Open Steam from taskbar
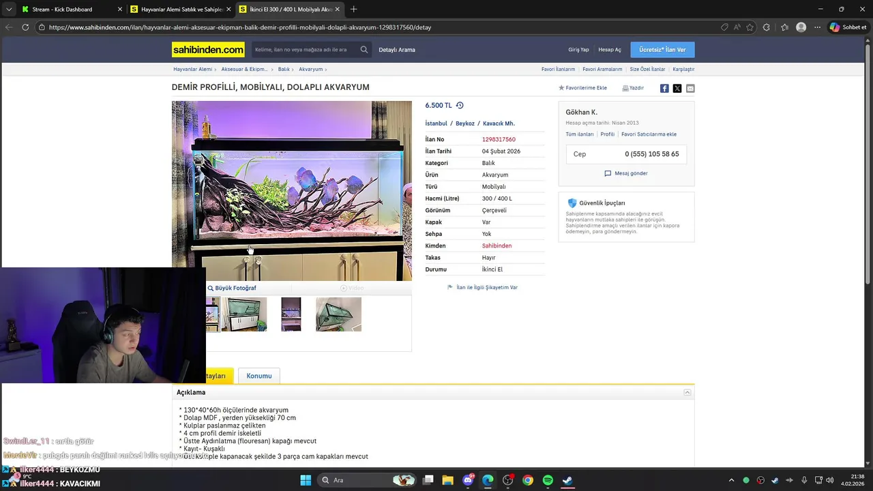This screenshot has width=873, height=491. click(567, 480)
